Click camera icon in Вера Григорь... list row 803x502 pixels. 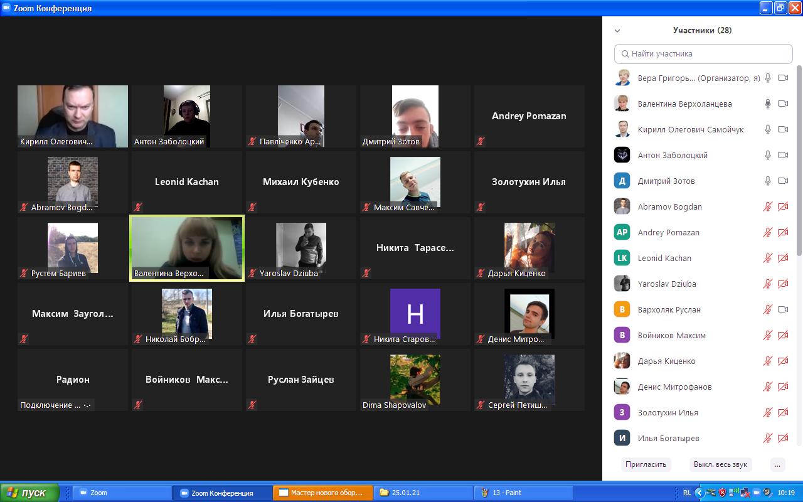tap(783, 78)
